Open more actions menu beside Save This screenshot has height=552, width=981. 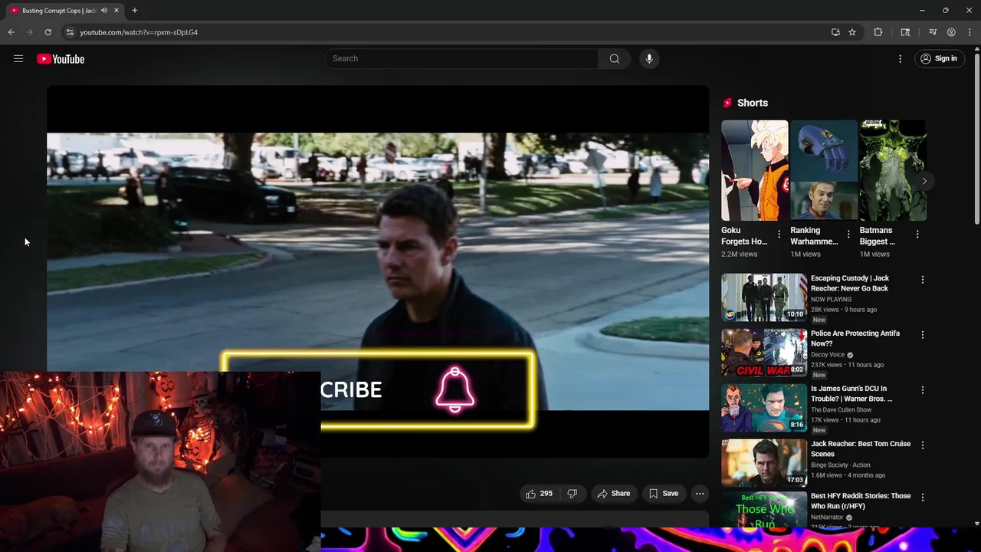click(x=700, y=494)
